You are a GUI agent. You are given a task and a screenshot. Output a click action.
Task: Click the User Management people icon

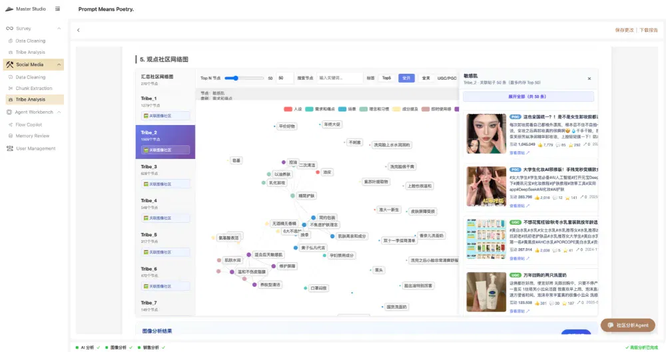[9, 148]
